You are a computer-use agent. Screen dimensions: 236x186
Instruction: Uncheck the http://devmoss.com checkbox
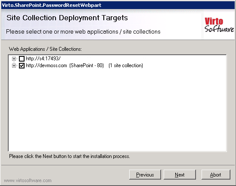point(22,65)
